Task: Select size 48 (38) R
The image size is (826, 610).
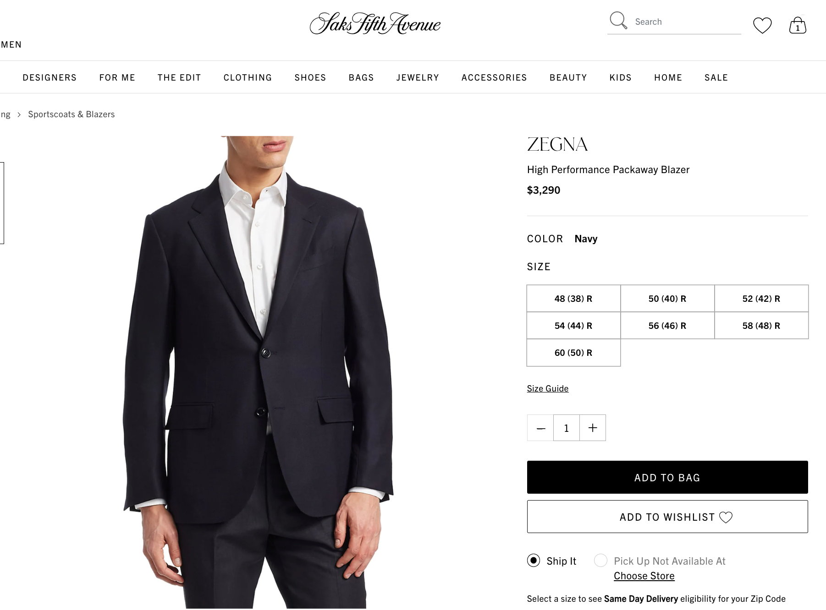Action: coord(573,299)
